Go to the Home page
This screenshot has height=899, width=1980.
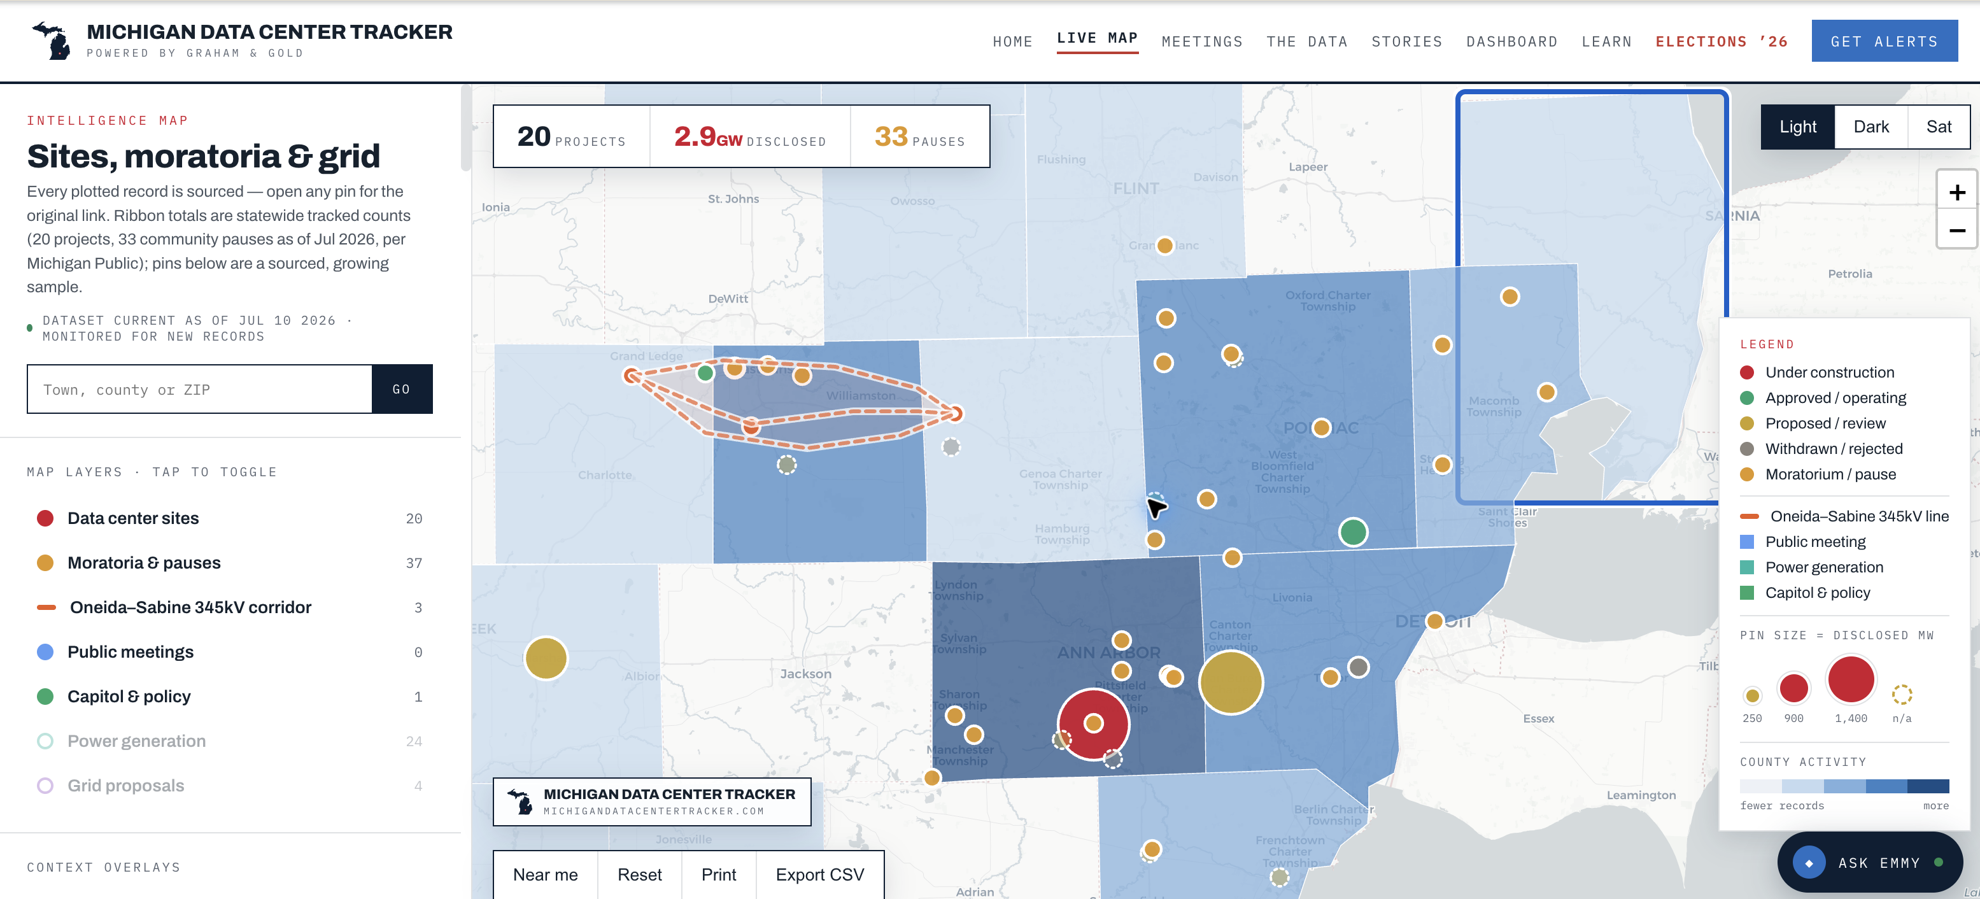pos(1012,41)
